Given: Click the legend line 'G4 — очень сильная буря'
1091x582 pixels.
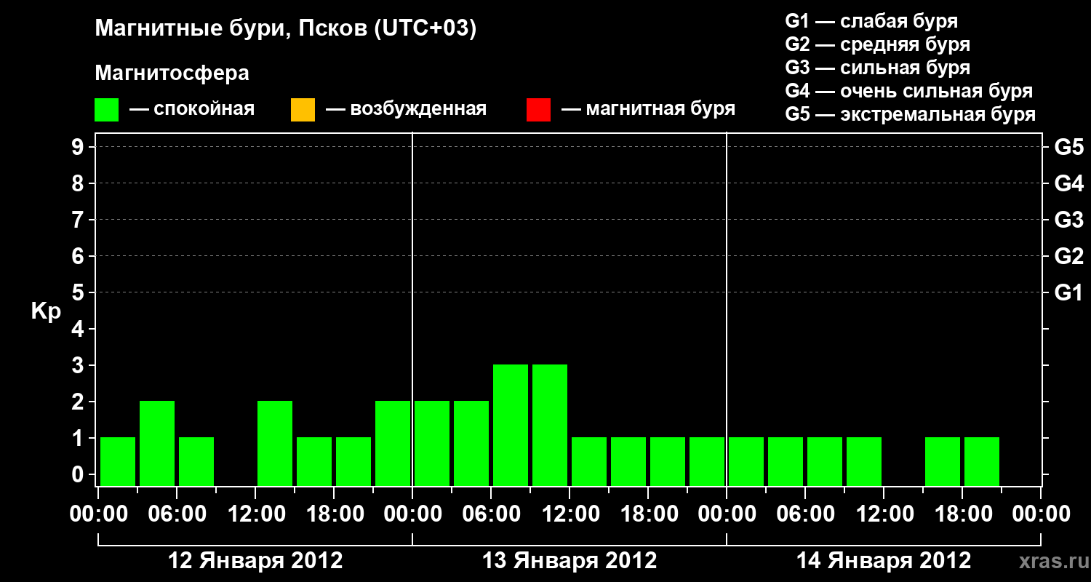Looking at the screenshot, I should 909,91.
